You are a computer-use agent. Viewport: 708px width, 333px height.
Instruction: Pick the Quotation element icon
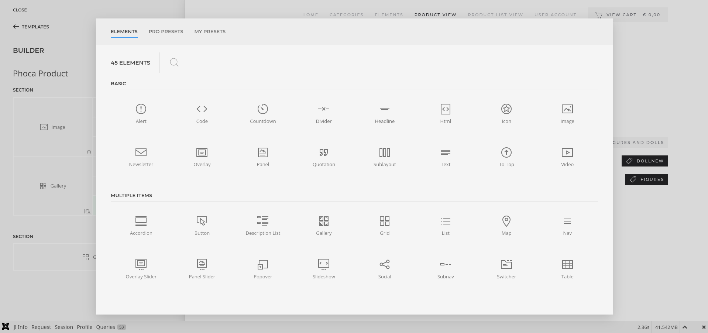tap(323, 152)
